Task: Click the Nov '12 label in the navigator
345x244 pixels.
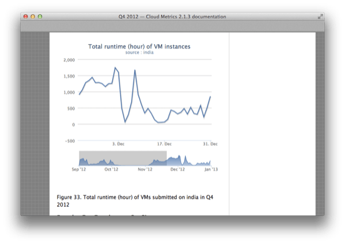Action: click(145, 169)
